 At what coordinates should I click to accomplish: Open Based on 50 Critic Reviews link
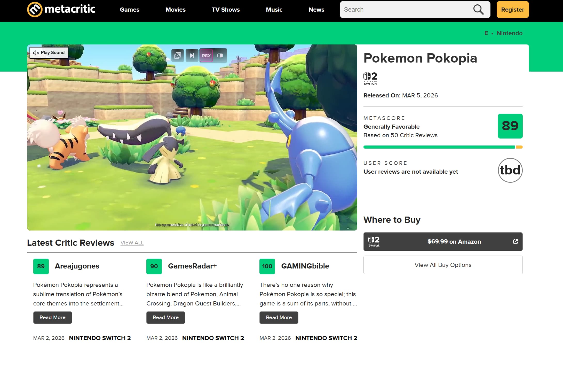tap(400, 135)
